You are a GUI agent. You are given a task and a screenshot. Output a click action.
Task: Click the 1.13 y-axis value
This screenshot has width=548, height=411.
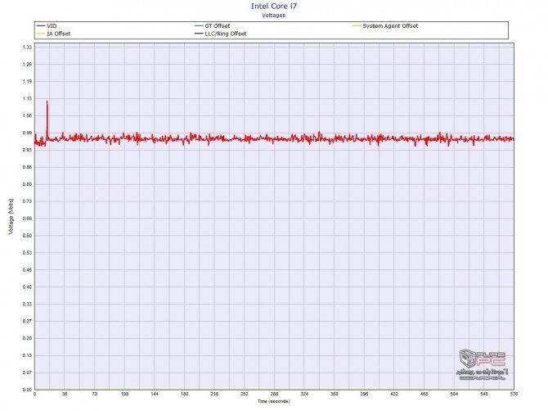pos(27,98)
